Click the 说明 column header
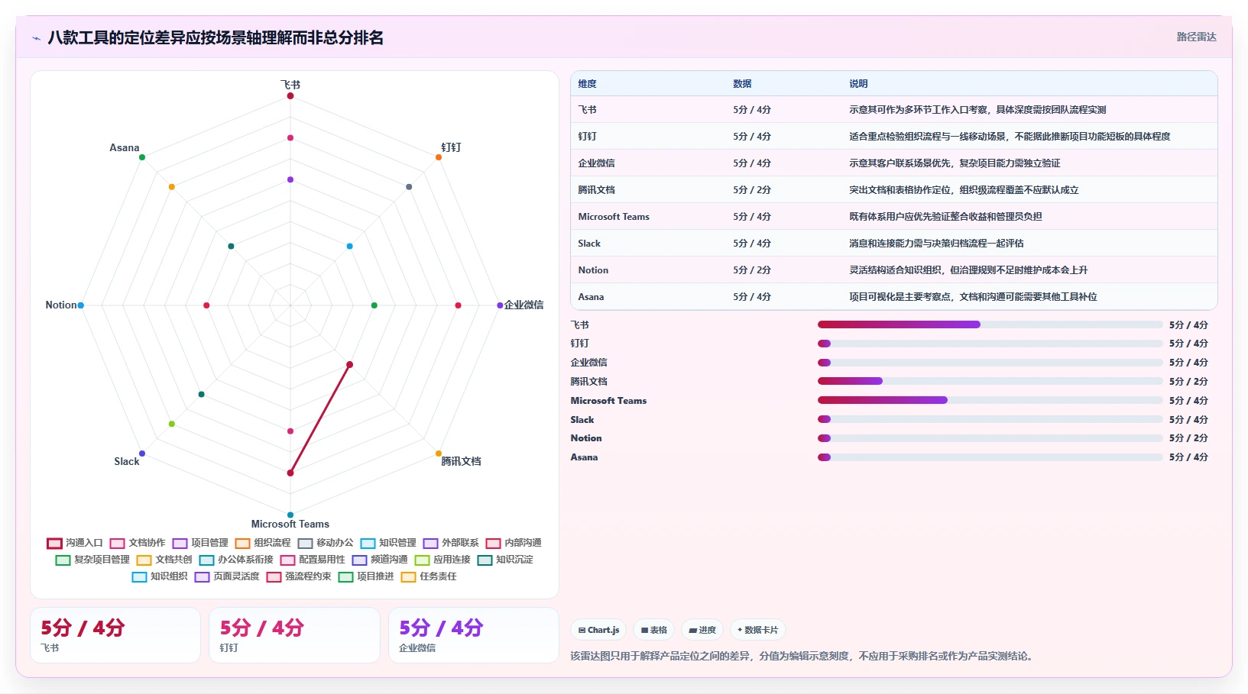 pyautogui.click(x=858, y=84)
